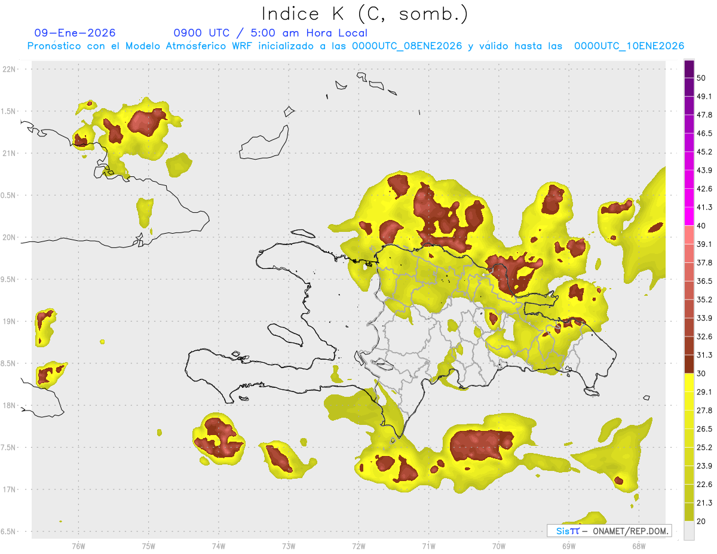The width and height of the screenshot is (717, 554).
Task: Click the truncated latitude label '6.5N'
Action: coord(8,532)
